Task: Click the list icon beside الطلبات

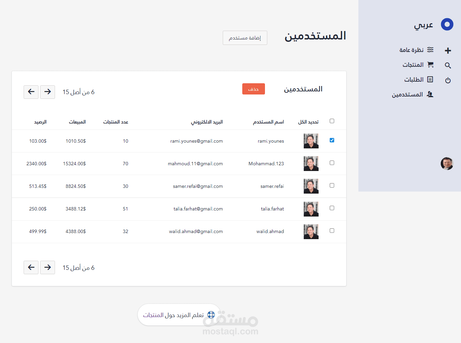Action: (x=430, y=79)
